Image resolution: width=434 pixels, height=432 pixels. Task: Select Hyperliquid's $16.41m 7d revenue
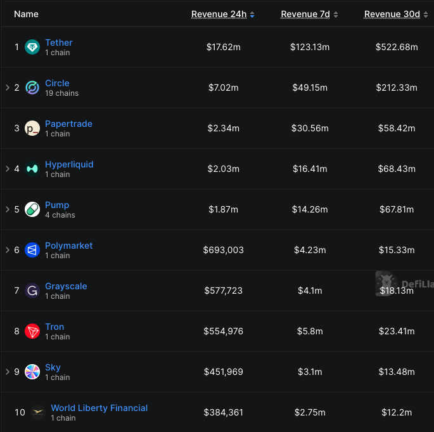pyautogui.click(x=310, y=169)
